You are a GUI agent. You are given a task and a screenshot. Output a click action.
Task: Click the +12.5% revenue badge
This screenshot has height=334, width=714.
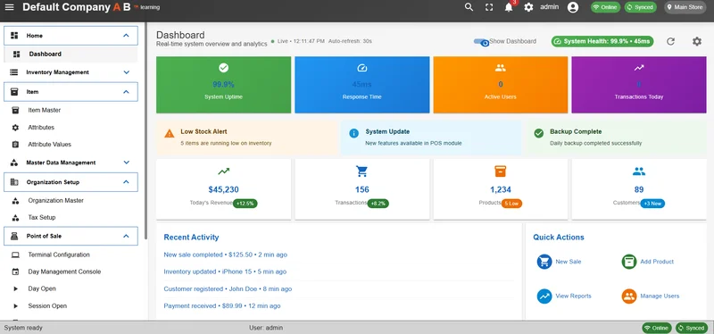pyautogui.click(x=245, y=204)
